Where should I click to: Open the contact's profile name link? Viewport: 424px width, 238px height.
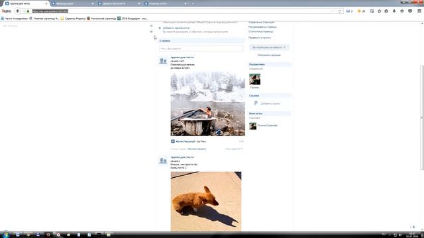pyautogui.click(x=268, y=126)
